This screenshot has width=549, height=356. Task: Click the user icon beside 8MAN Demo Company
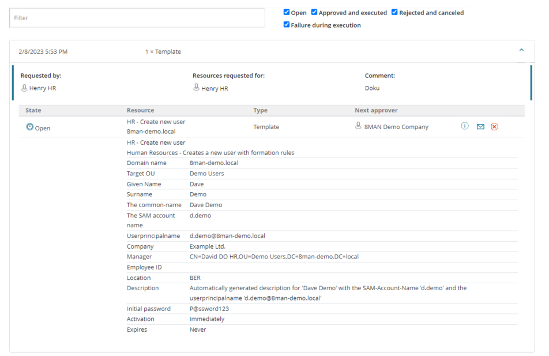(358, 126)
